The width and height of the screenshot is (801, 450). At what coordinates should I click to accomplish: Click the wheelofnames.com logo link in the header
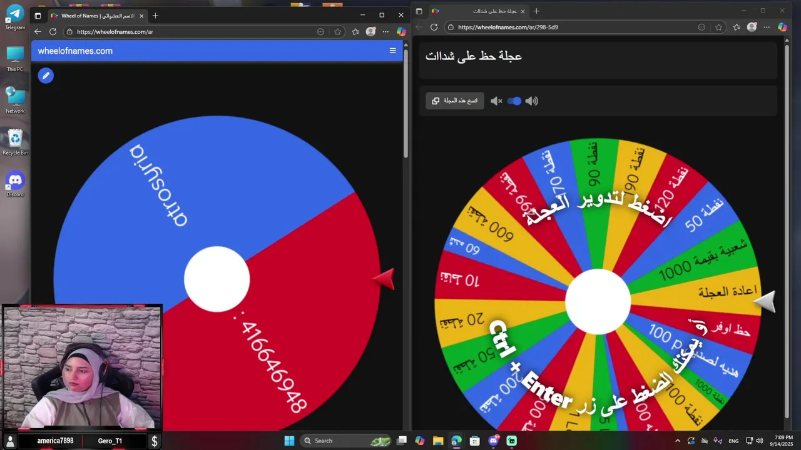coord(75,51)
